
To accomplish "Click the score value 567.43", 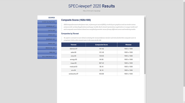I will pyautogui.click(x=101, y=63).
